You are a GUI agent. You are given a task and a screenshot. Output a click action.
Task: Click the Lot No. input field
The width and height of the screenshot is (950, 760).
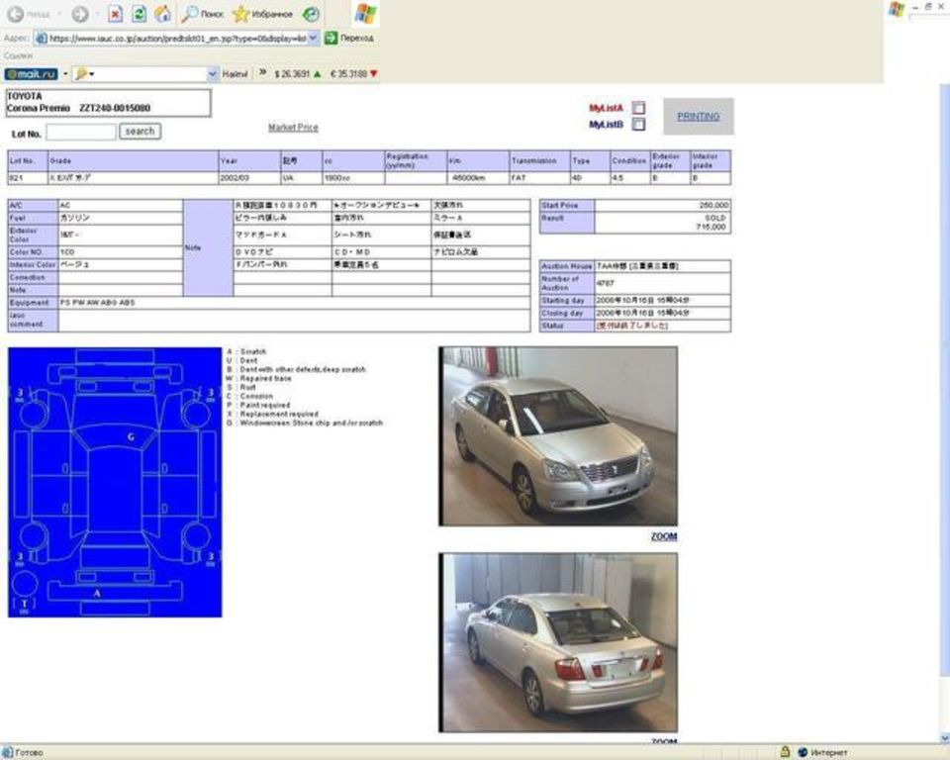(81, 133)
